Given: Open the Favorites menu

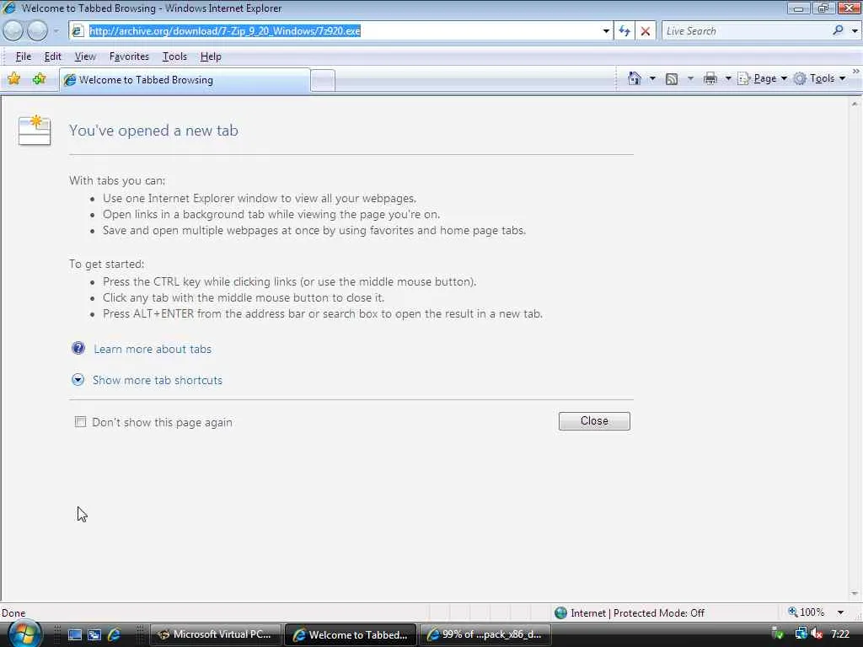Looking at the screenshot, I should 129,56.
